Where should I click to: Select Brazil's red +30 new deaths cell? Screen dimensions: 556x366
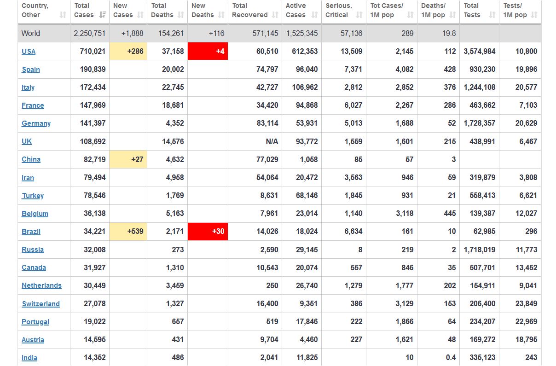[208, 232]
